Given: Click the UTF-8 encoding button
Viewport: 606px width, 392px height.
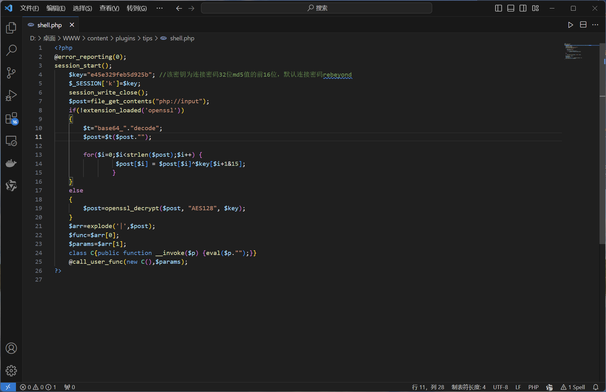Looking at the screenshot, I should point(500,387).
